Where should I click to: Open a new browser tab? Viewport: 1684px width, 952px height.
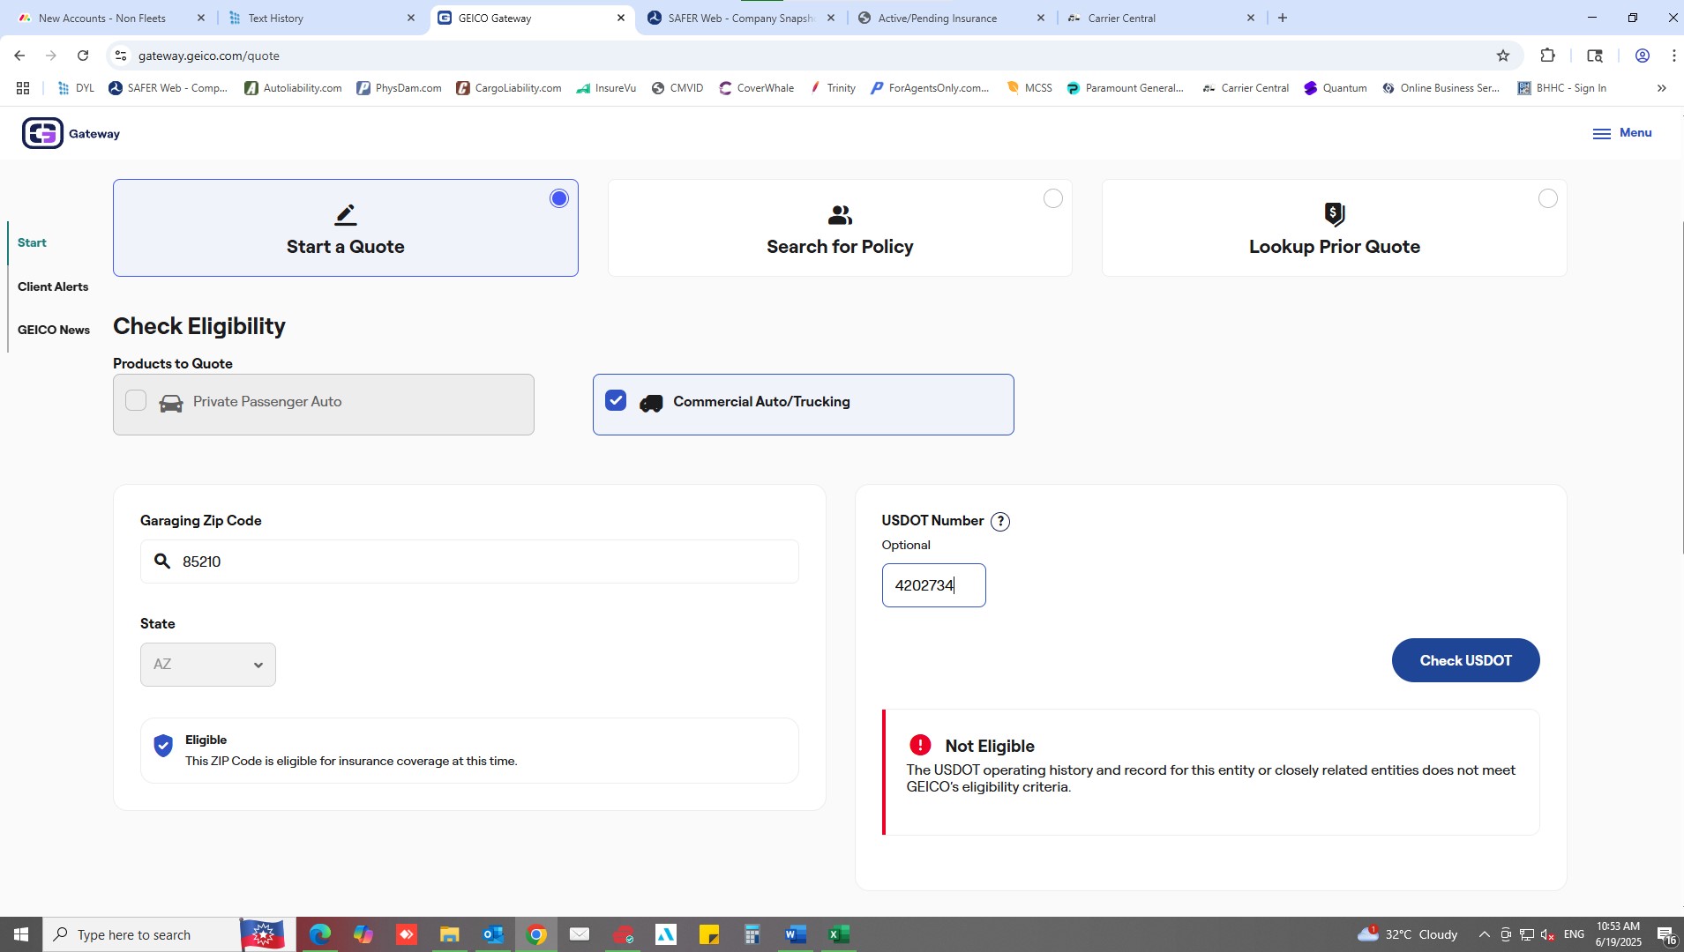(1283, 18)
